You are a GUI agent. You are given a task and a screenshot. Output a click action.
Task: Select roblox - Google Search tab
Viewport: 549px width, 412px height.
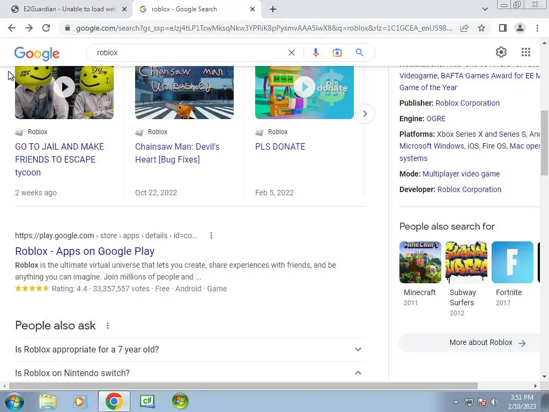(196, 9)
